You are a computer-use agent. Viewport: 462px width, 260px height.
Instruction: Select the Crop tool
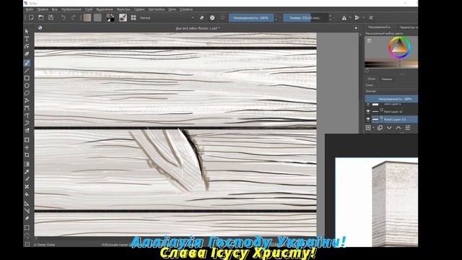27,155
